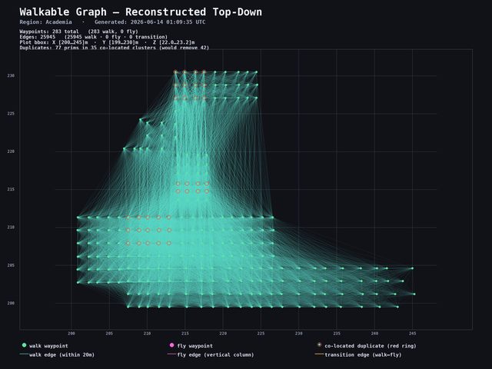The height and width of the screenshot is (369, 492).
Task: Select "fly edge (vertical column)" legend label
Action: pos(215,355)
